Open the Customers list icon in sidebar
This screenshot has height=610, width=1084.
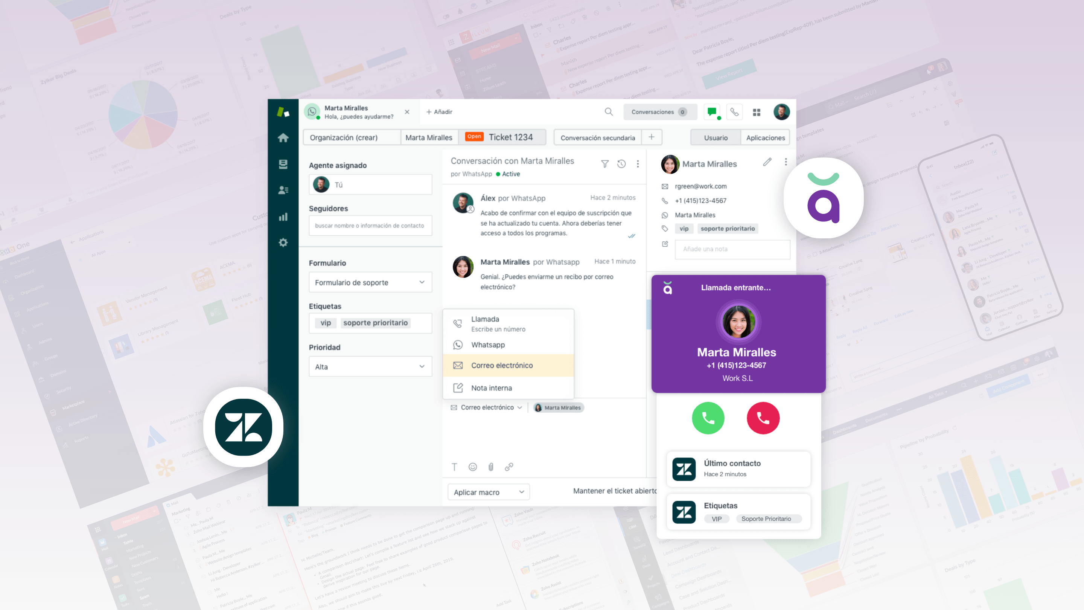[283, 190]
